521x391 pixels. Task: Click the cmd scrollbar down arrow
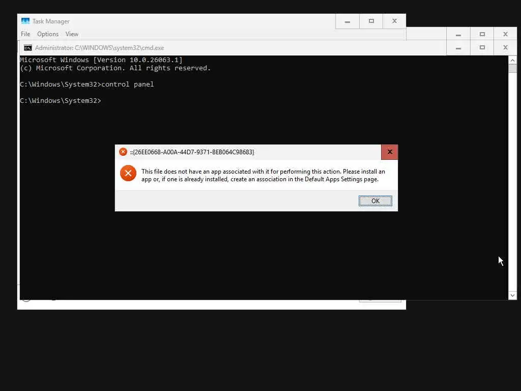click(512, 295)
